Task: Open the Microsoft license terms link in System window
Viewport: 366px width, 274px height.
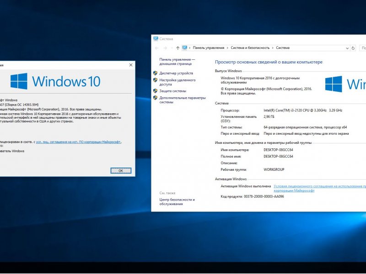Action: (319, 188)
